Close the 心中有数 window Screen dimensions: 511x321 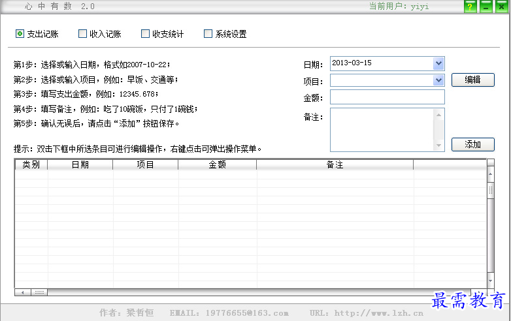click(502, 7)
